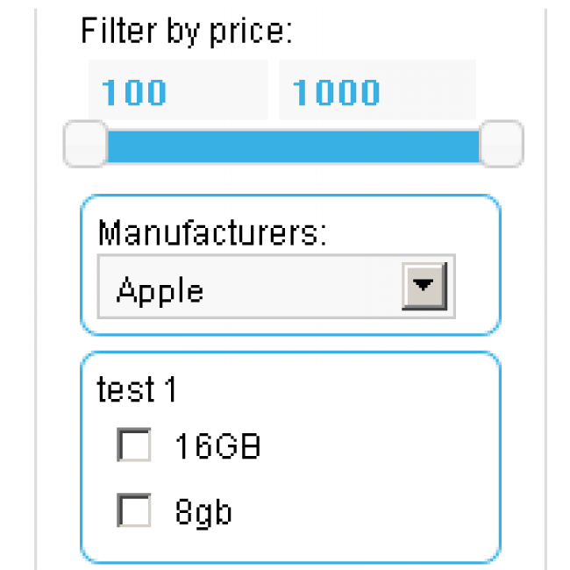Click the left vertical panel divider line
This screenshot has height=570, width=570.
36,289
